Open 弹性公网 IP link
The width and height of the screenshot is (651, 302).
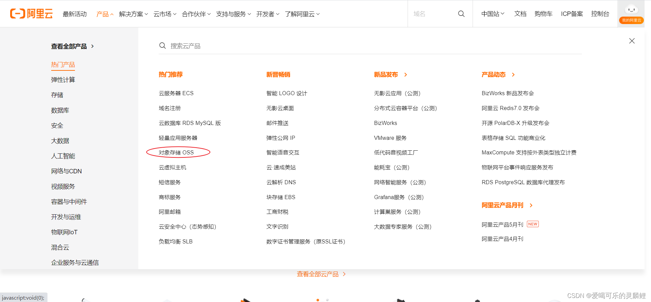(281, 138)
